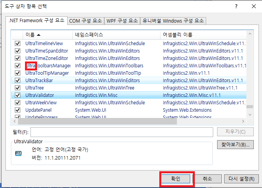Click Infragistics.Win.UltraWinTree namespace cell
This screenshot has width=262, height=188.
coord(105,88)
